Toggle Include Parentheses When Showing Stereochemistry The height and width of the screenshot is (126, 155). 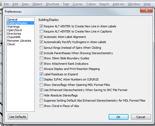click(41, 53)
